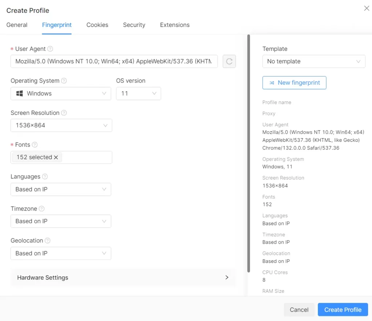The width and height of the screenshot is (372, 321).
Task: Open the Security tab
Action: pos(134,25)
